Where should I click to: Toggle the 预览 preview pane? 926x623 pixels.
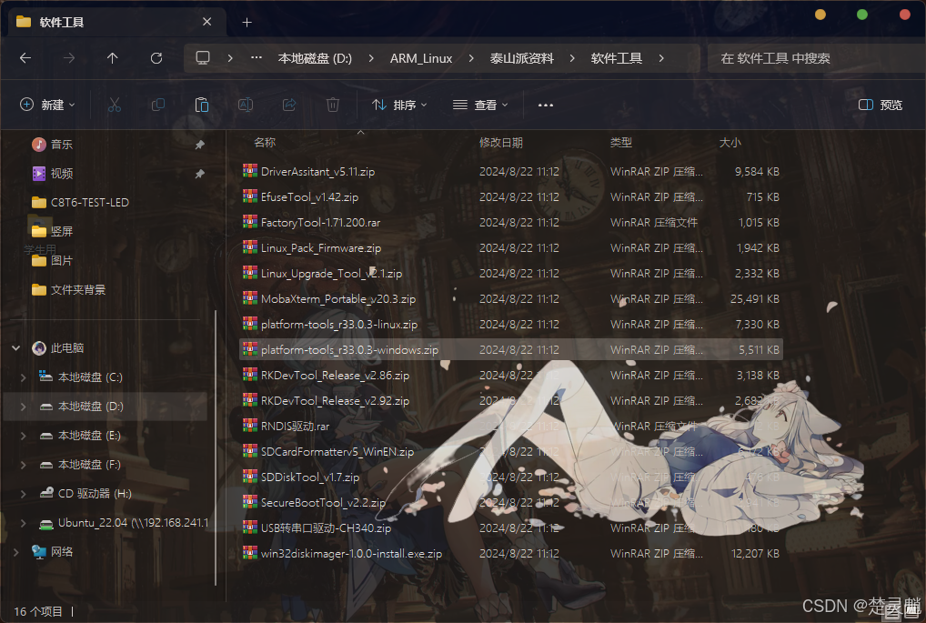point(881,106)
